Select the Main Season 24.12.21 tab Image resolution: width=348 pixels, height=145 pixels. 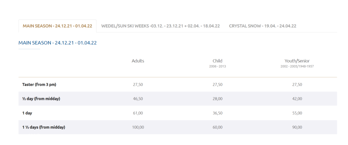(58, 26)
